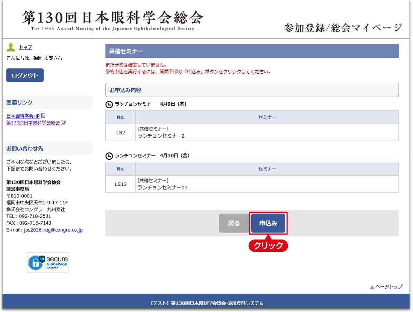The width and height of the screenshot is (413, 312).
Task: Click external-link icon after 日本眼科学会HP
Action: pos(43,116)
